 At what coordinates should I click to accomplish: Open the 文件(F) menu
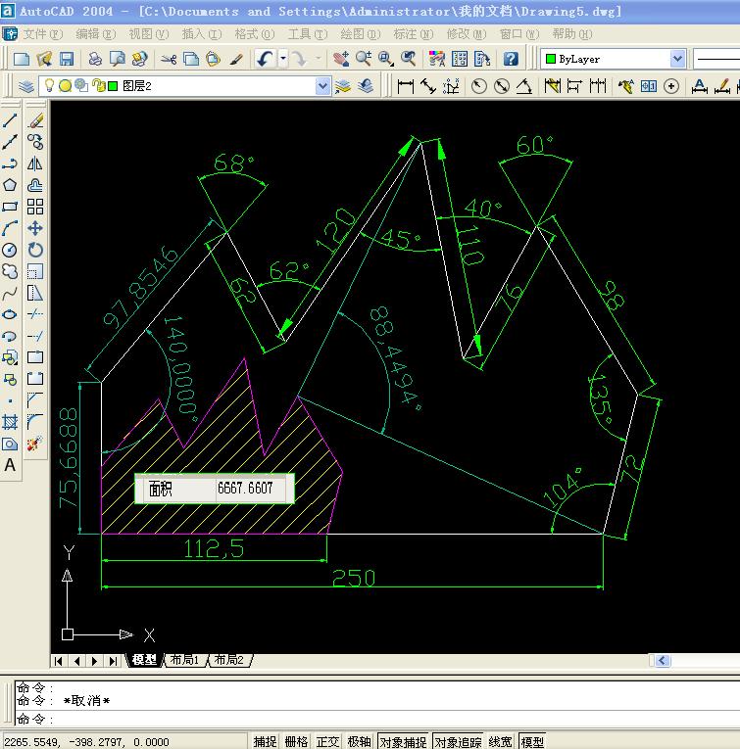(42, 34)
